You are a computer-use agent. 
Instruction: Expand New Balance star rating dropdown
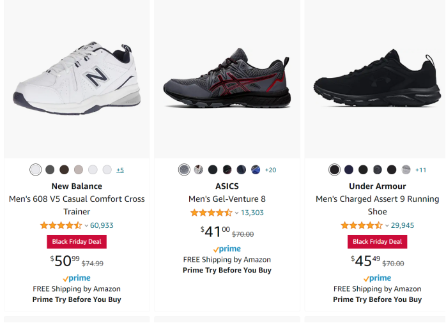coord(86,225)
